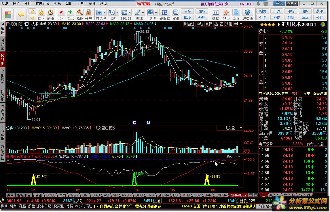Open the 委托 dropdown in title bar
This screenshot has width=330, height=212.
(291, 3)
